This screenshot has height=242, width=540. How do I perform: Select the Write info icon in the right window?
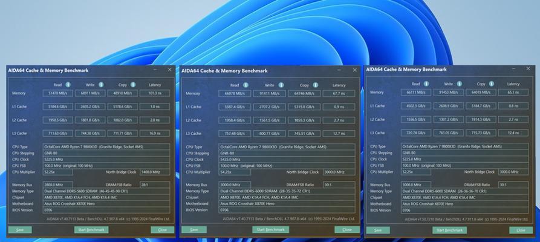460,83
